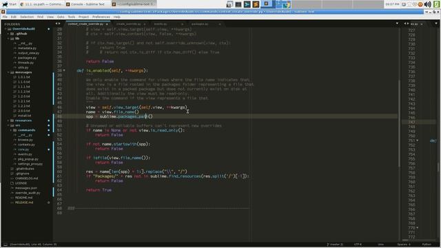Viewport: 441px width, 248px height.
Task: Open the Tools menu
Action: point(72,17)
